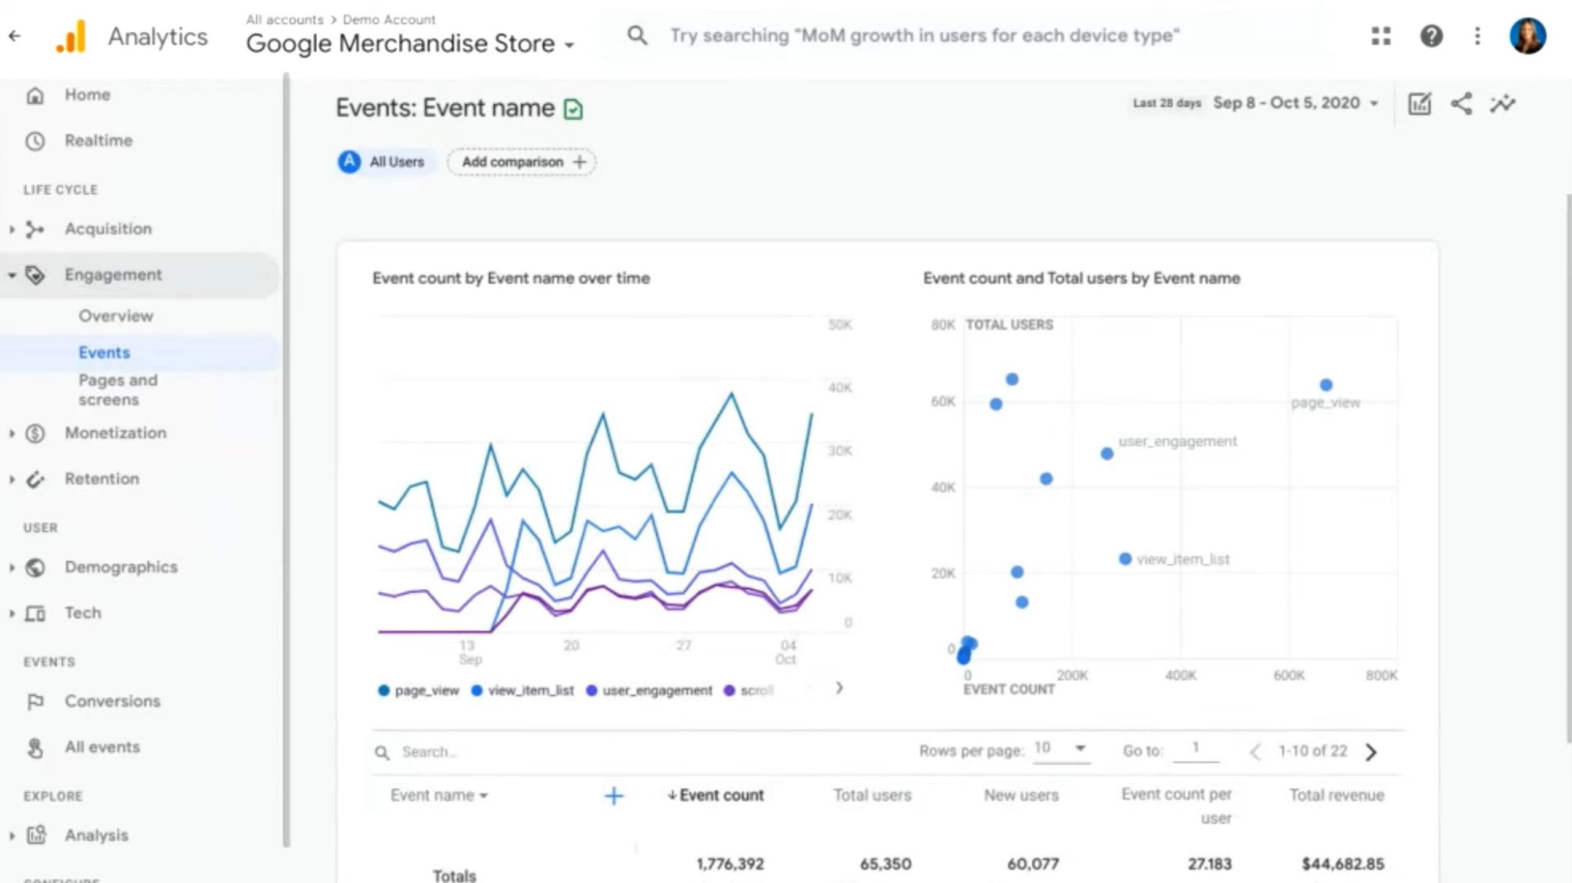
Task: Open the Rows per page dropdown
Action: point(1062,749)
